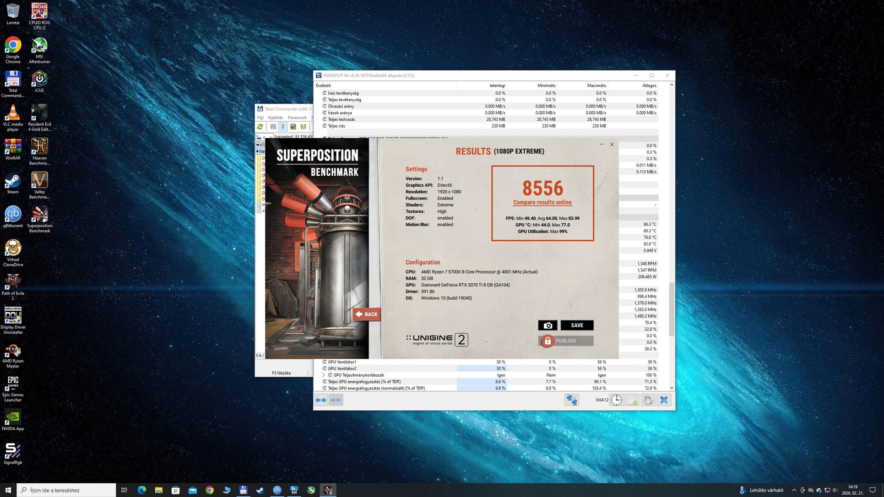The width and height of the screenshot is (884, 497).
Task: Click the Superposition camera screenshot icon
Action: pyautogui.click(x=548, y=325)
